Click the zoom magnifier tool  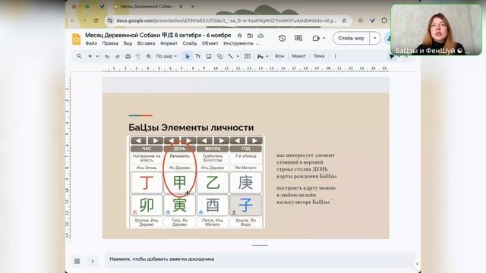tap(149, 56)
